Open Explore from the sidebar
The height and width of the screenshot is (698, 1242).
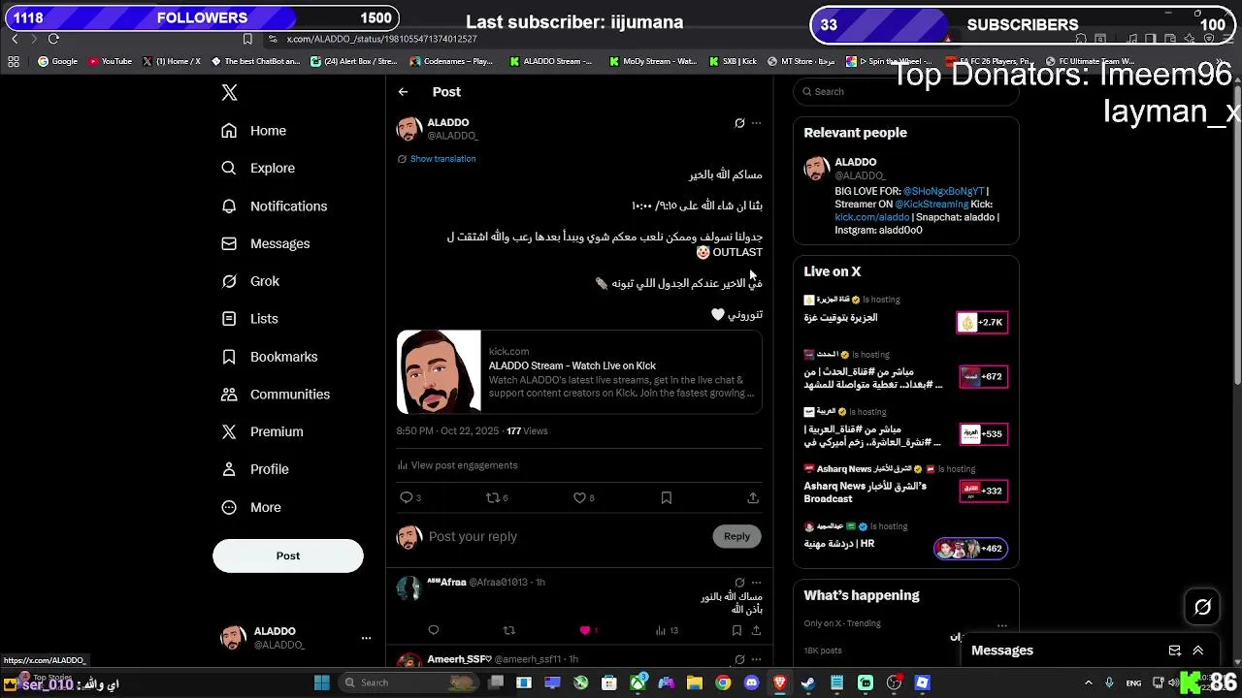[x=258, y=168]
